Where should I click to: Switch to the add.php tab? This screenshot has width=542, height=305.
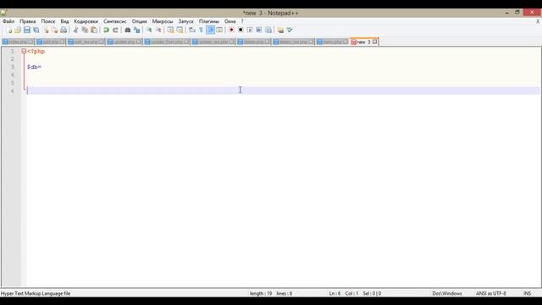51,42
